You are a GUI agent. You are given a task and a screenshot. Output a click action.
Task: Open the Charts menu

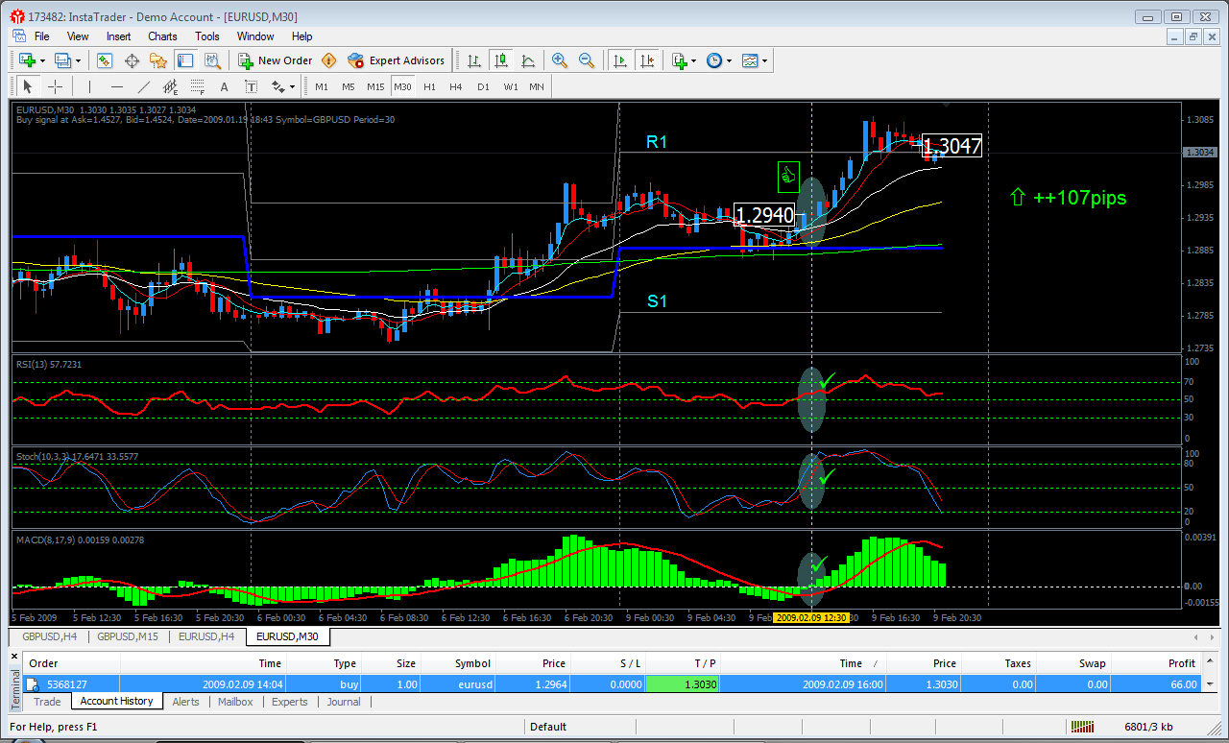tap(162, 36)
